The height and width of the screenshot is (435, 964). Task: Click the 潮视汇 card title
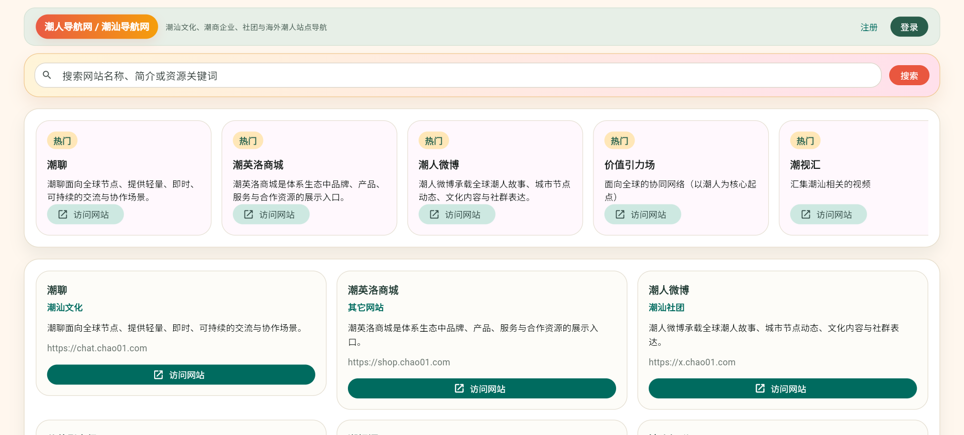pos(805,165)
